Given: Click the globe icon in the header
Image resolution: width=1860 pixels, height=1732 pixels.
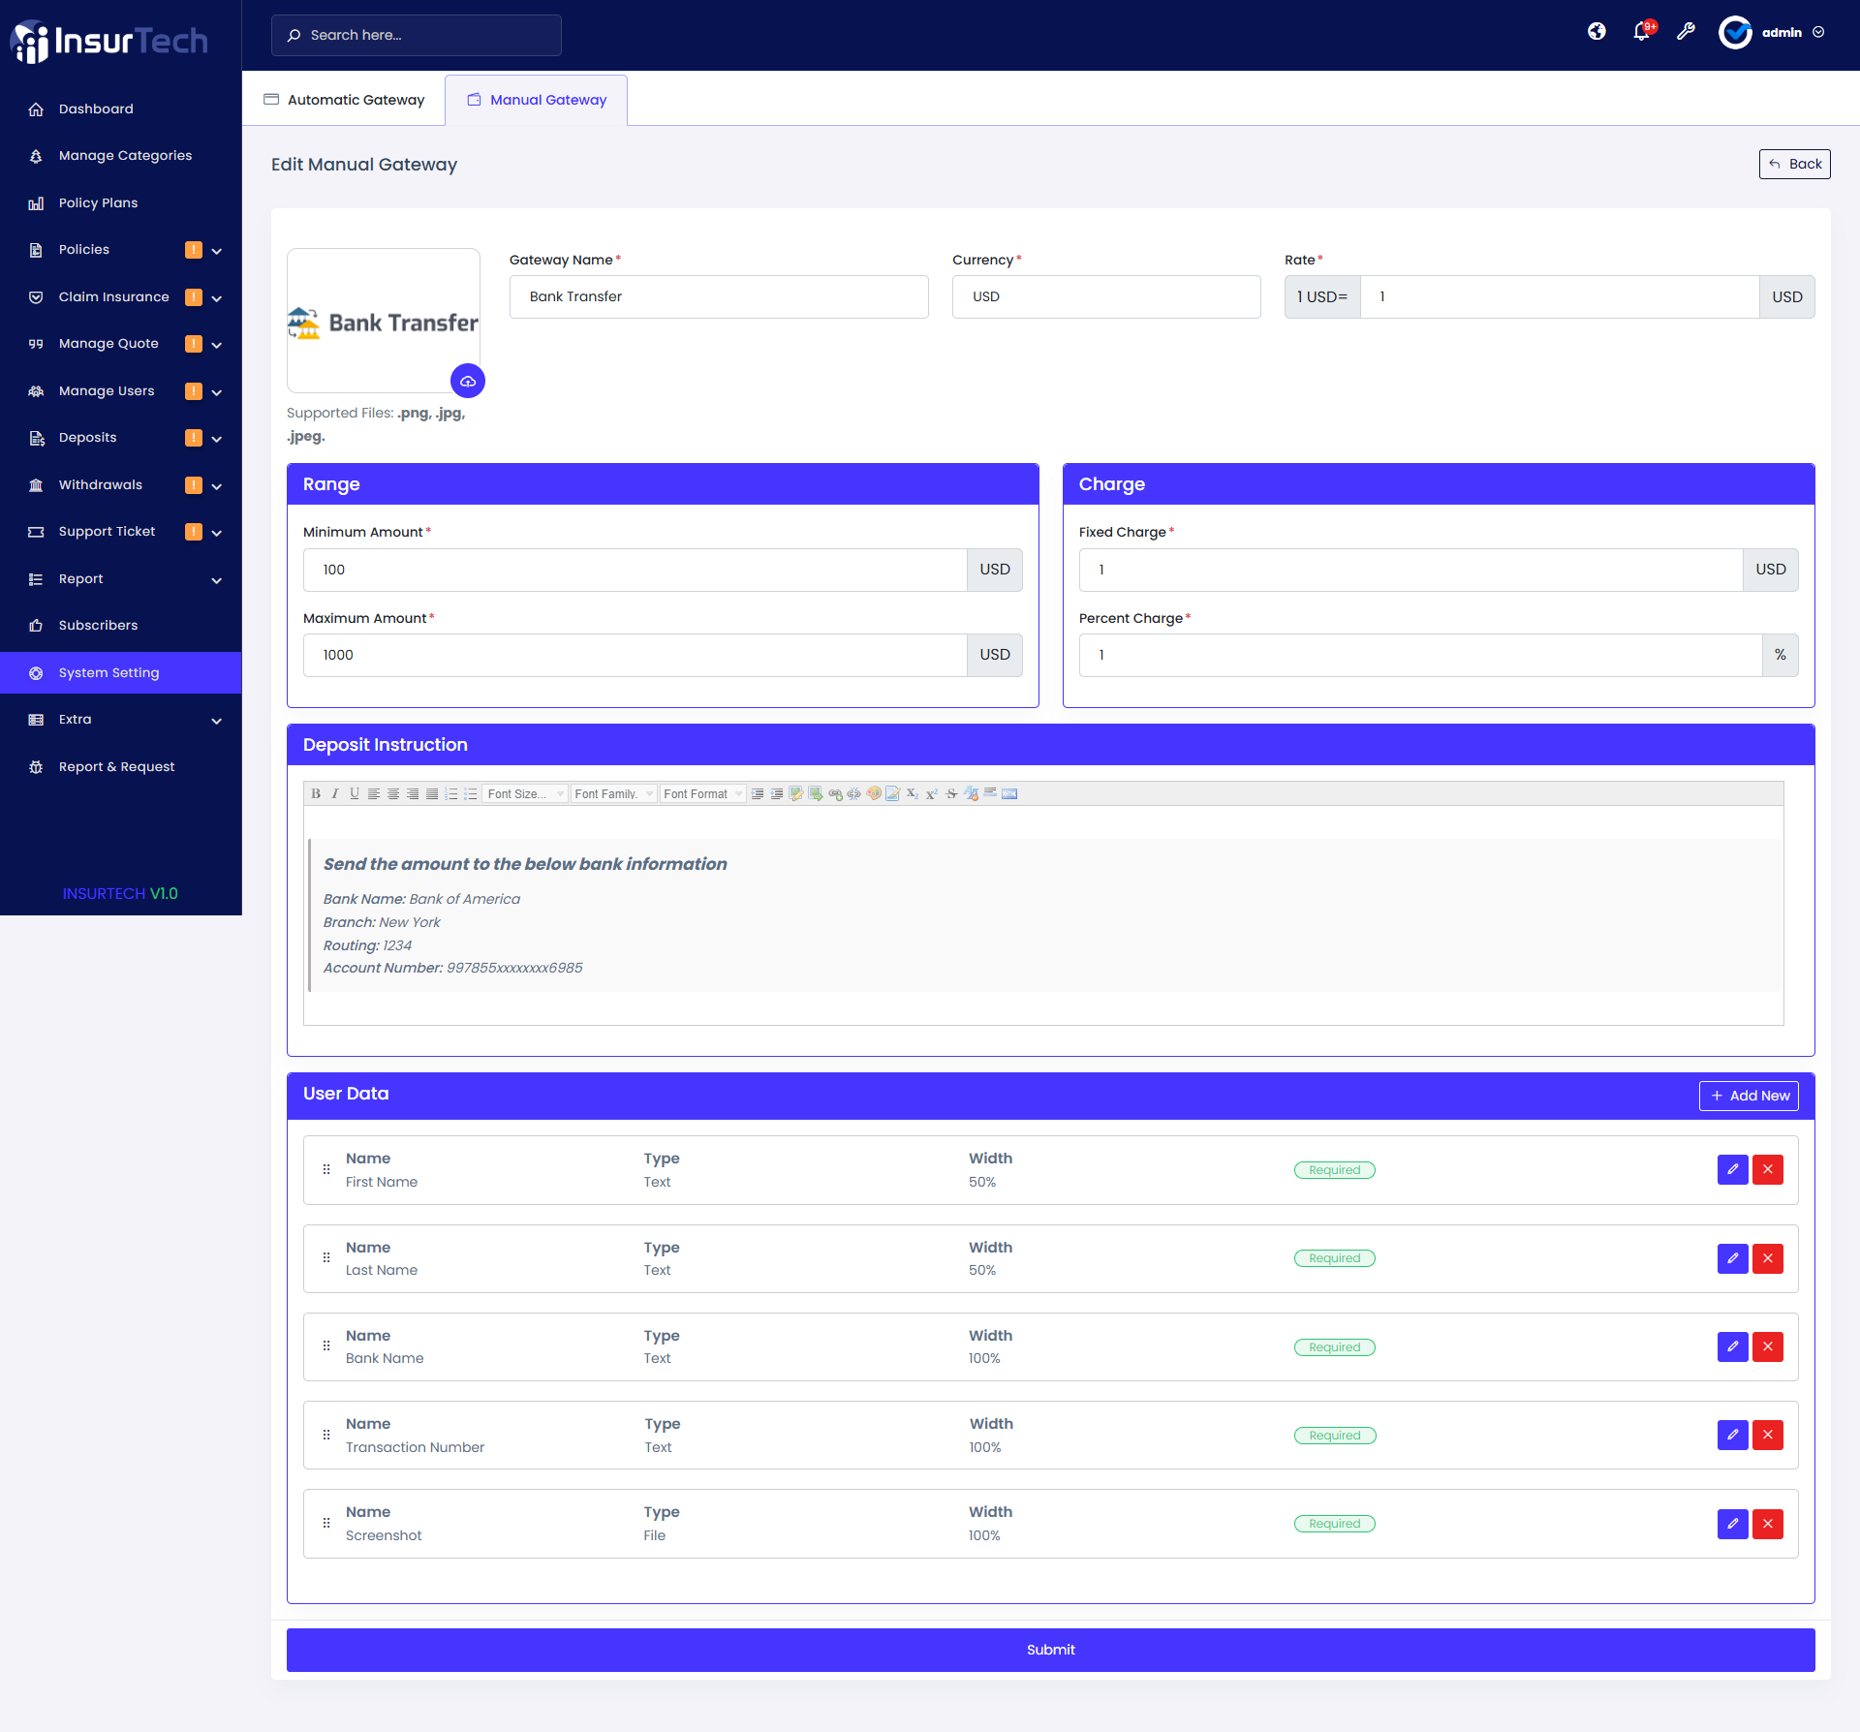Looking at the screenshot, I should point(1596,32).
